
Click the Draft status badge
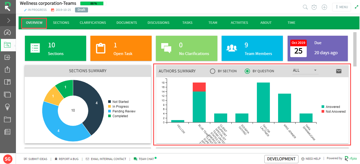[81, 10]
